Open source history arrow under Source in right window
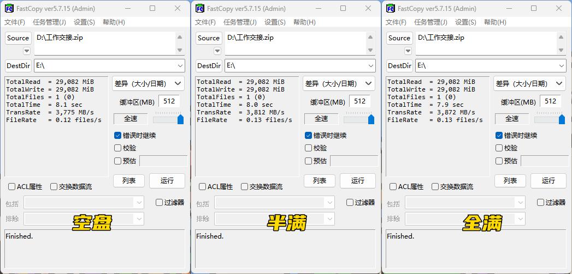572x274 pixels. tap(408, 51)
